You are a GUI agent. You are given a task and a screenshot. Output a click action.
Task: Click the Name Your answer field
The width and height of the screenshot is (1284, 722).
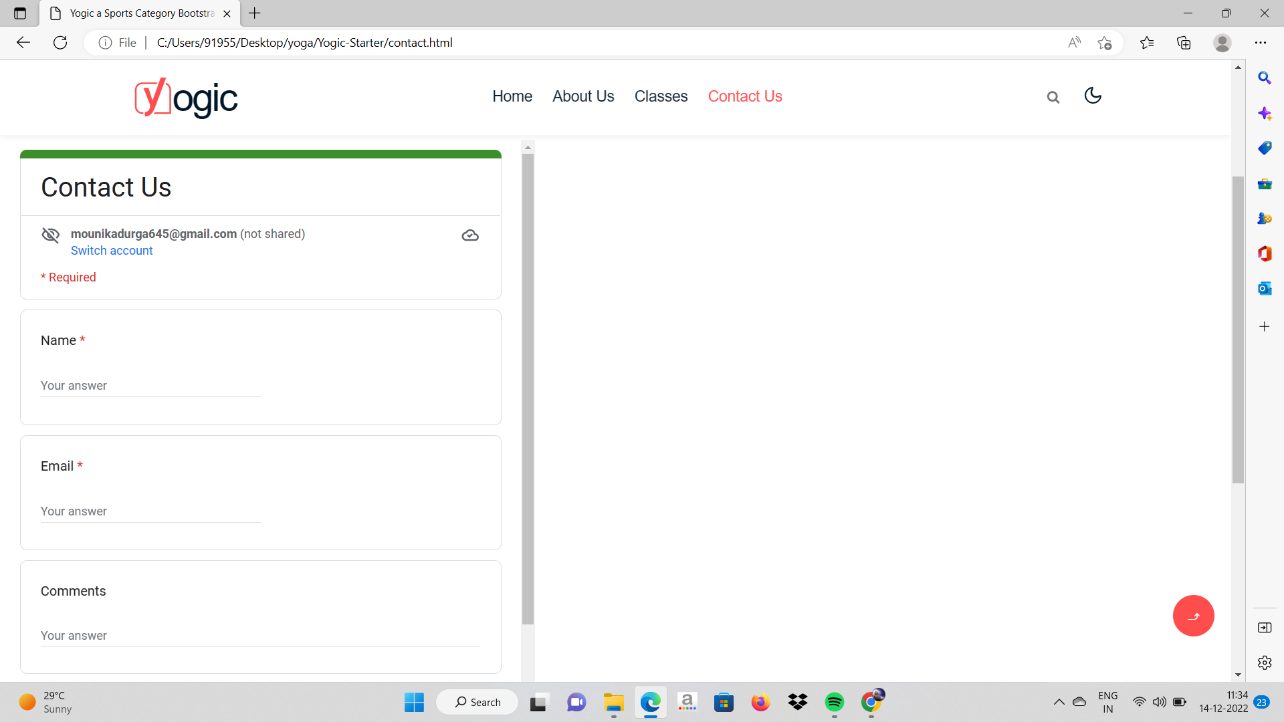click(x=150, y=386)
